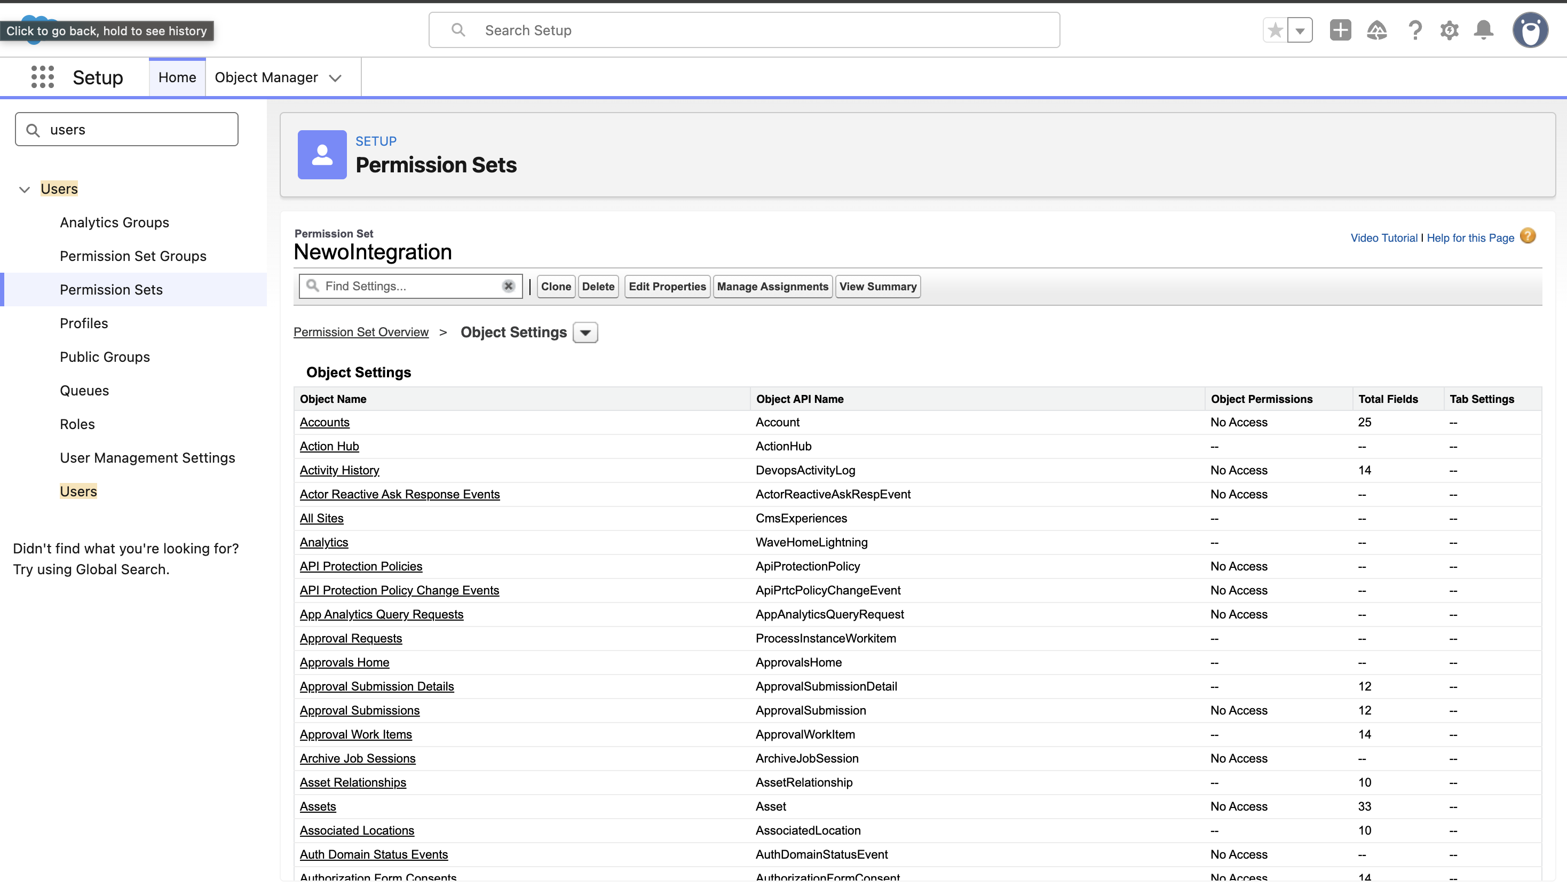
Task: Switch to the Home tab
Action: tap(177, 77)
